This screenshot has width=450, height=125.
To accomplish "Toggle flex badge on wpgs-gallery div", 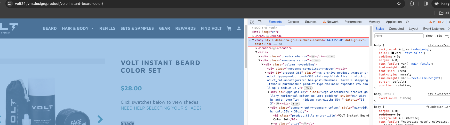I will [x=295, y=104].
